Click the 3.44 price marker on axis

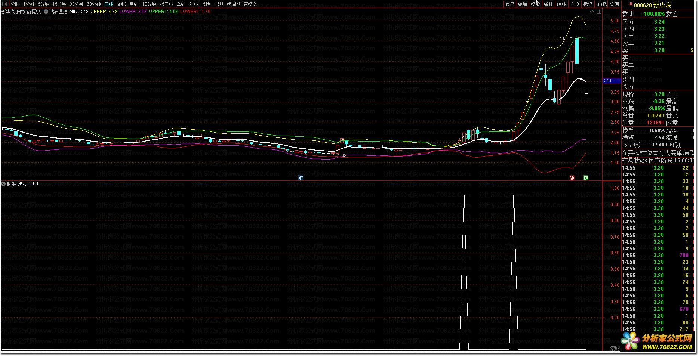(x=611, y=81)
